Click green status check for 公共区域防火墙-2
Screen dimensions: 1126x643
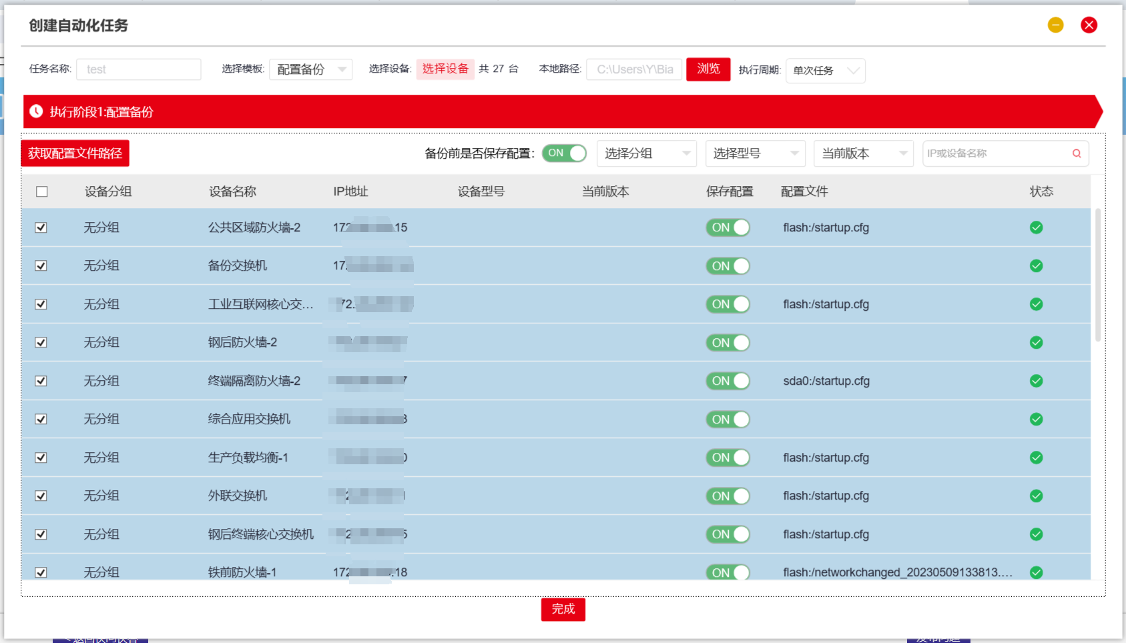1036,227
